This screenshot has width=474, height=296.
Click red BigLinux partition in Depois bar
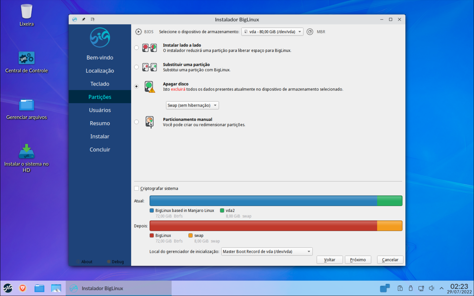[x=263, y=226]
